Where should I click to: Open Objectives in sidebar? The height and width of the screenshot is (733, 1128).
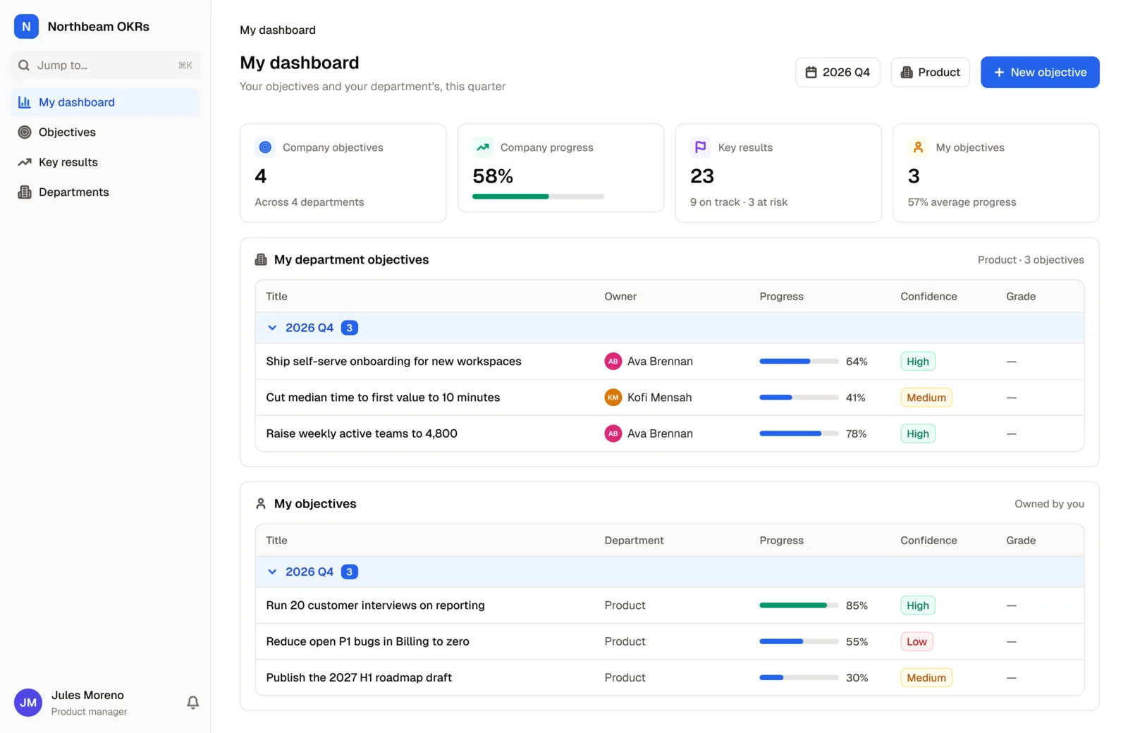(x=106, y=133)
